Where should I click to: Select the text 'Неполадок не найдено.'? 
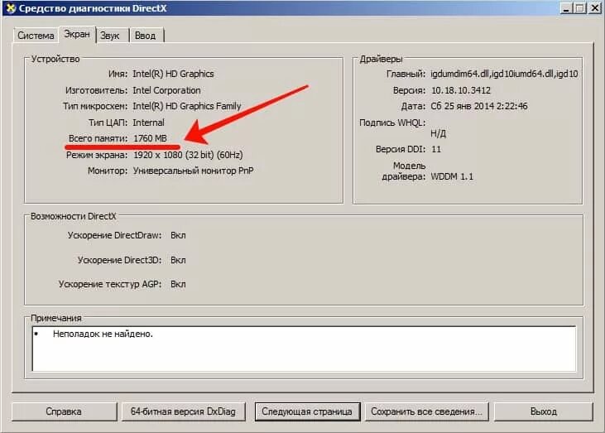[103, 334]
